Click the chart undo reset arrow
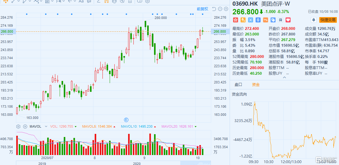The height and width of the screenshot is (165, 339). [214, 9]
